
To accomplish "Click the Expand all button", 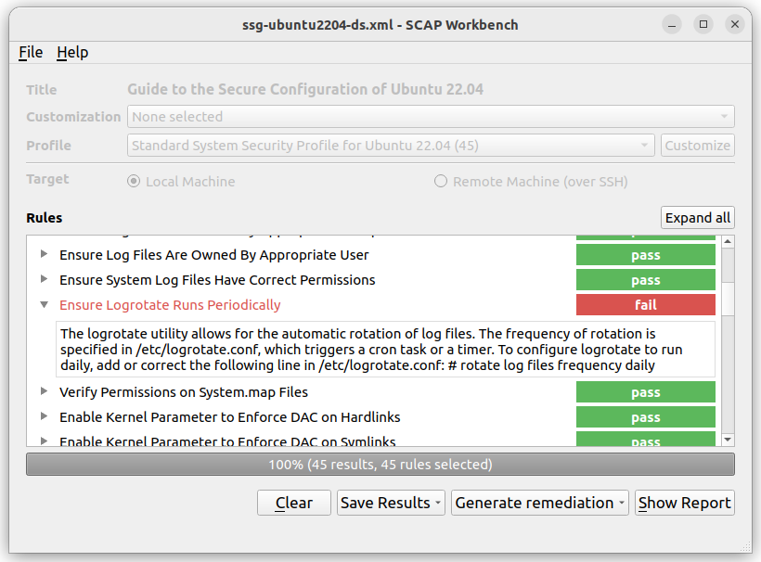I will (x=697, y=218).
